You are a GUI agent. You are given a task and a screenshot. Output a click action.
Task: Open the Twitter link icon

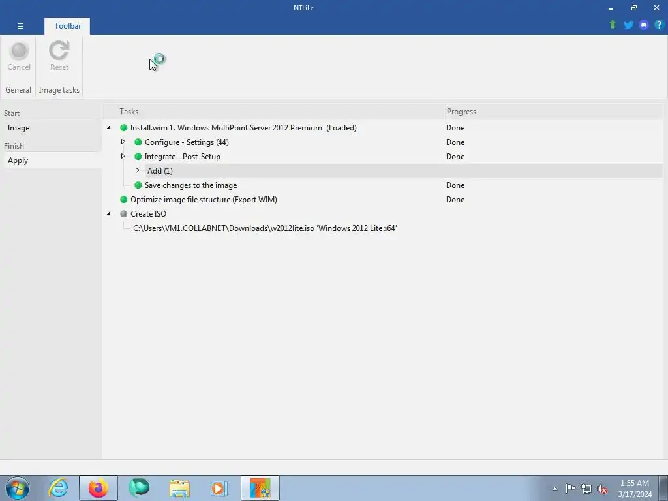click(x=628, y=25)
